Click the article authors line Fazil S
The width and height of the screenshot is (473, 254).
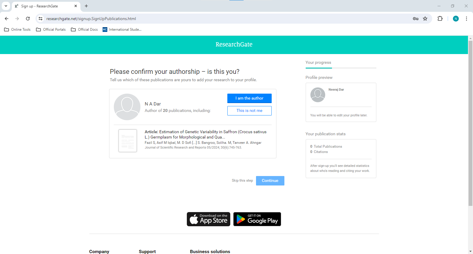click(x=203, y=143)
